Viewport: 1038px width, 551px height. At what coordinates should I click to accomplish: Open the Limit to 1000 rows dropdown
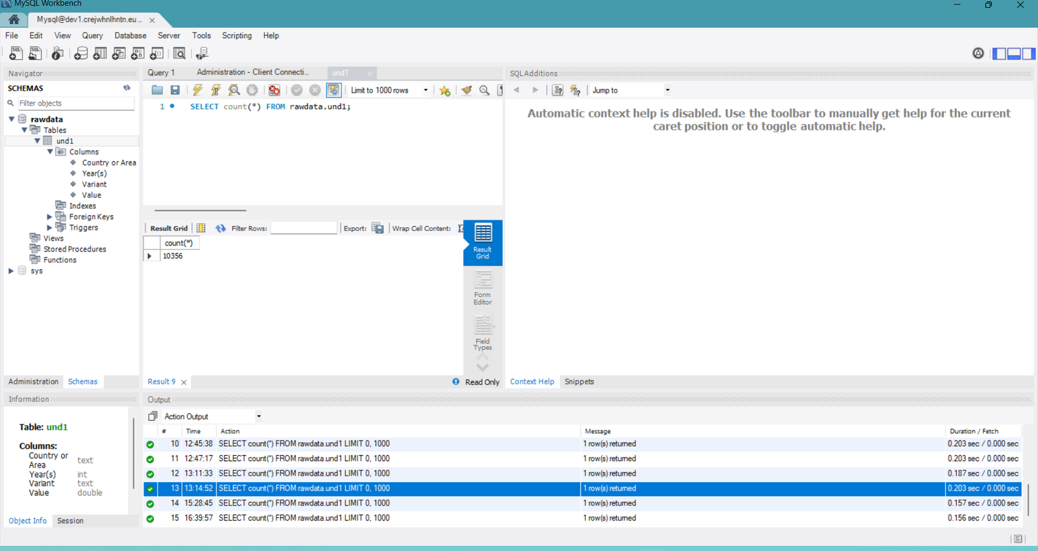coord(426,90)
